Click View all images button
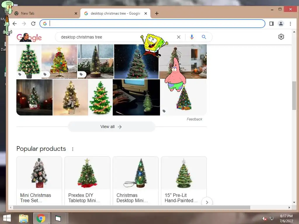This screenshot has height=224, width=299. [x=111, y=127]
